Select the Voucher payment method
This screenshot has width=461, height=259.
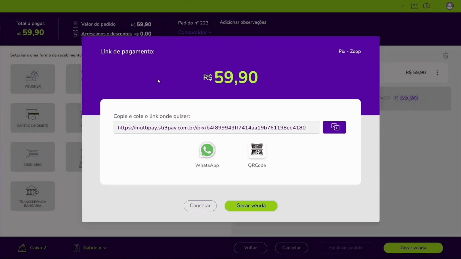[x=33, y=79]
